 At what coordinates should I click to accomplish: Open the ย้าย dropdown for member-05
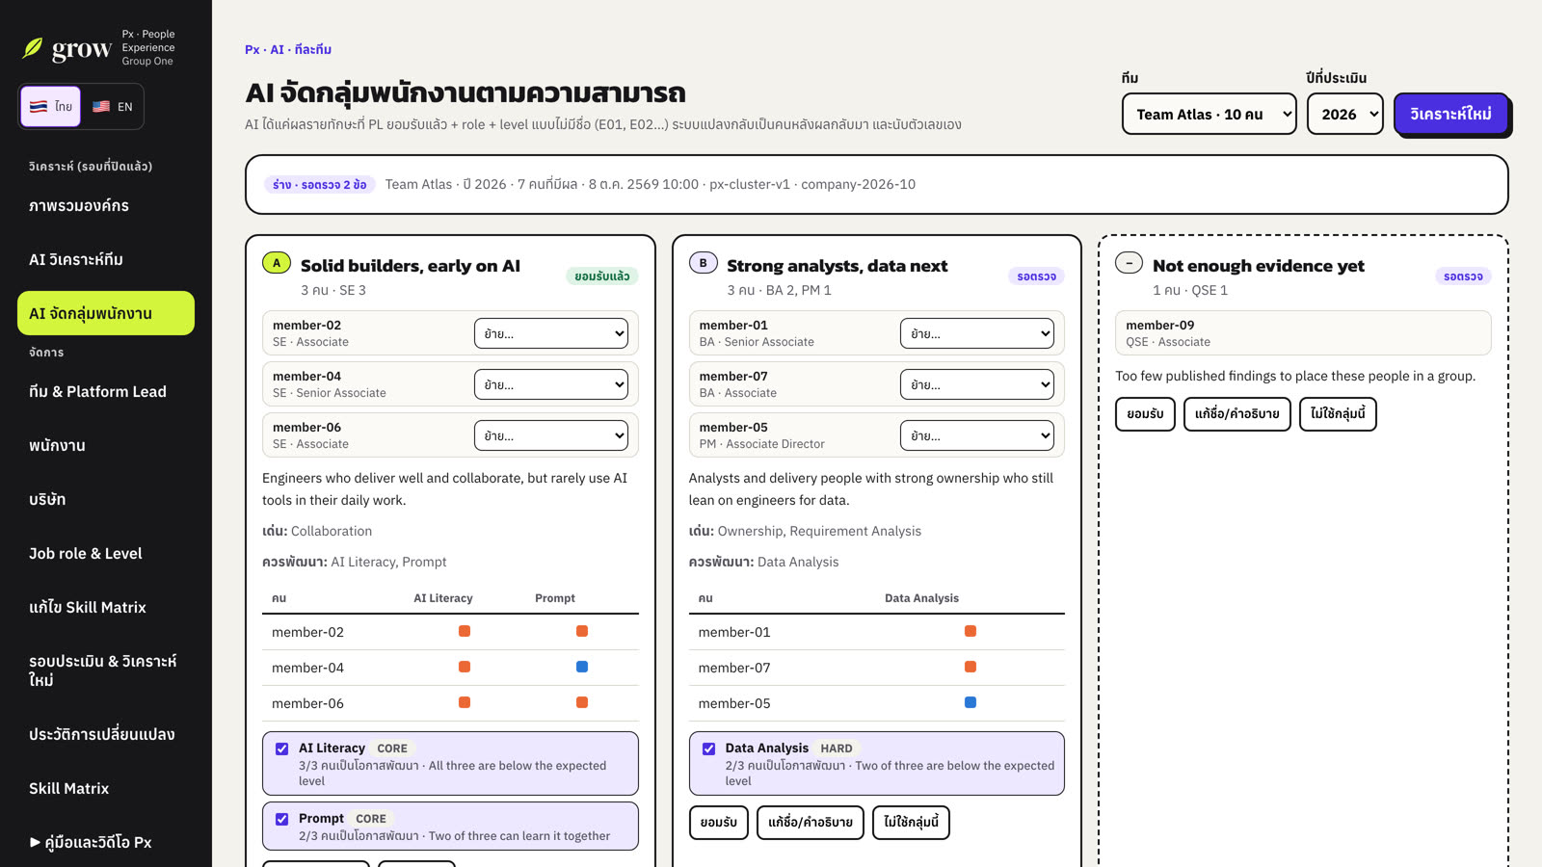[977, 435]
